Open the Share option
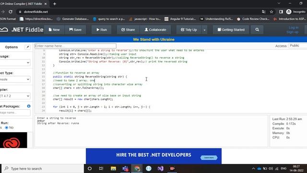This screenshot has height=173, width=307. click(x=128, y=30)
